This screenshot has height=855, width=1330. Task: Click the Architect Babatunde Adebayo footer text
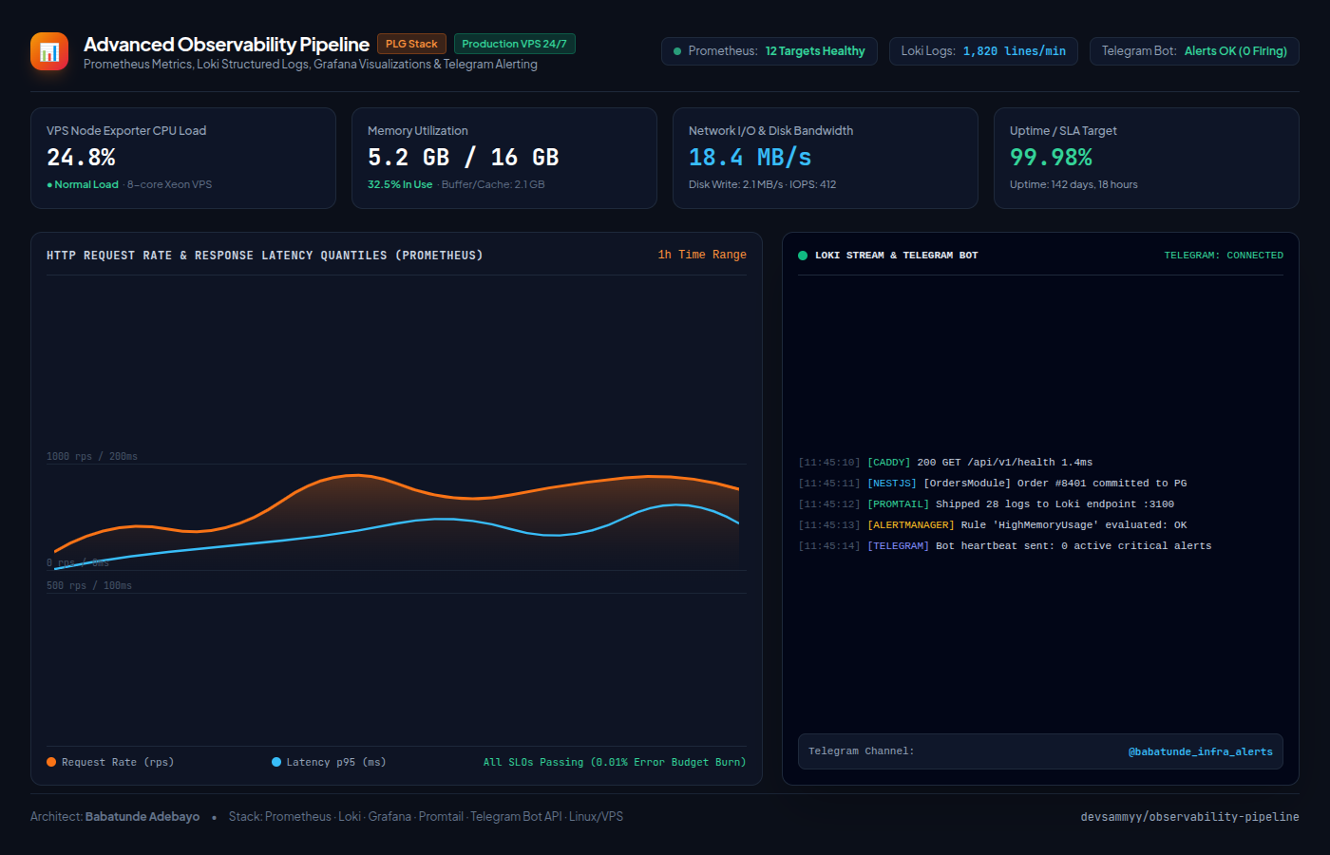coord(115,817)
